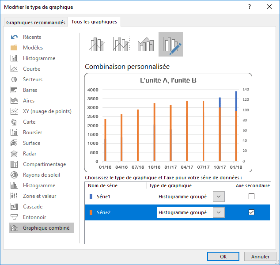Click the Axe secondaire column header

click(253, 185)
